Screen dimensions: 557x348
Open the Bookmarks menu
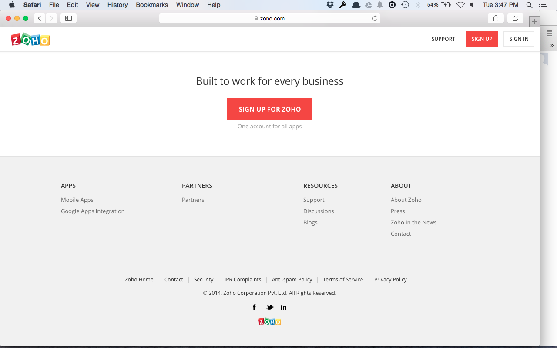pyautogui.click(x=152, y=5)
